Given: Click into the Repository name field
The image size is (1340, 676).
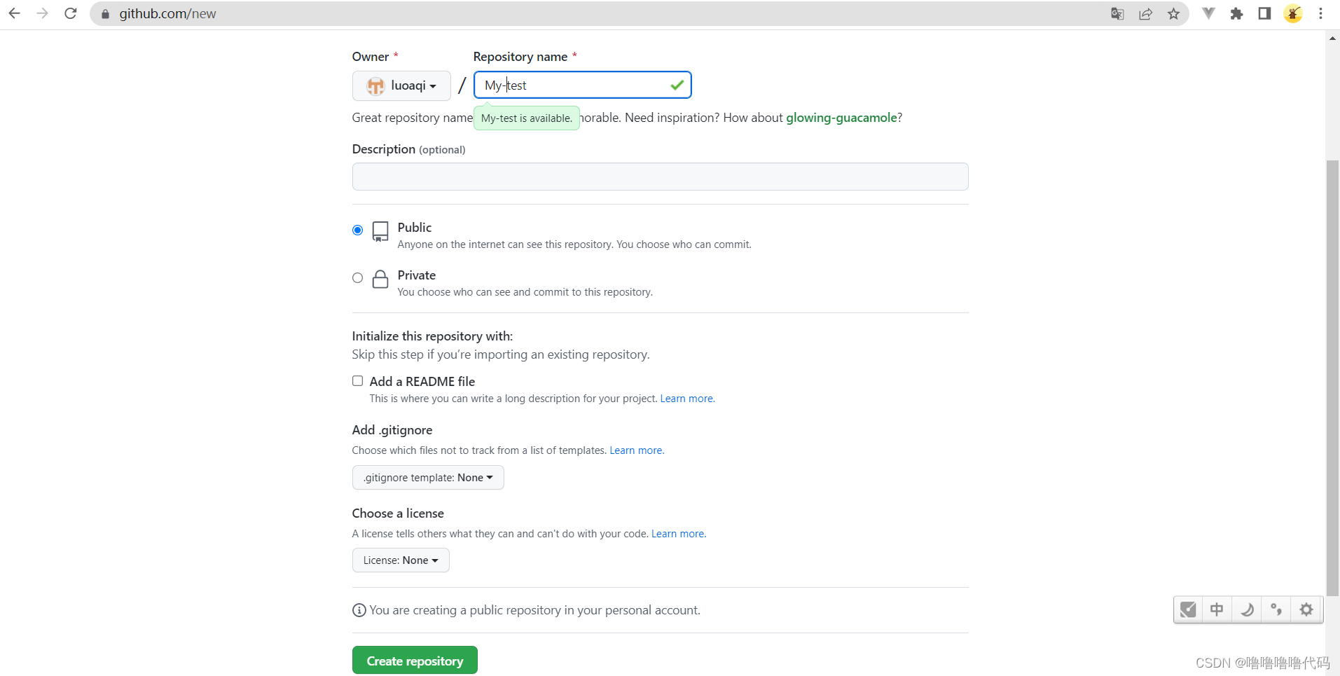Looking at the screenshot, I should click(x=583, y=85).
